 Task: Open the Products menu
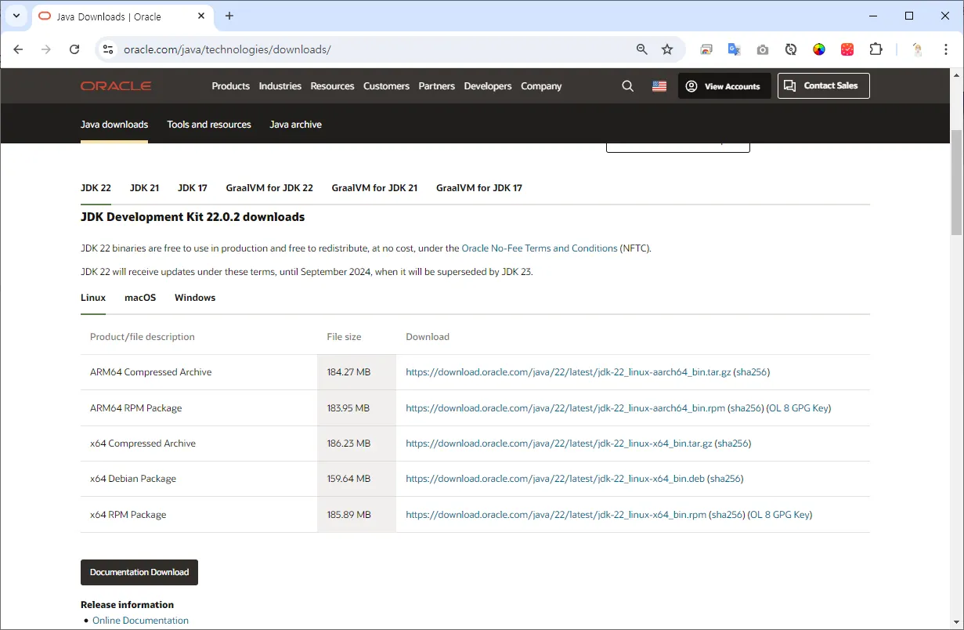(230, 86)
